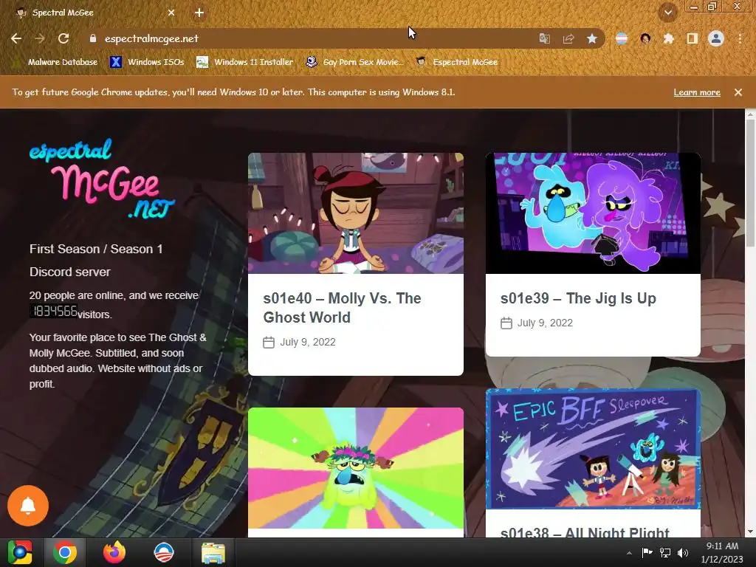Open s01e40 Molly Vs. The Ghost World title
The image size is (756, 567).
coord(342,308)
